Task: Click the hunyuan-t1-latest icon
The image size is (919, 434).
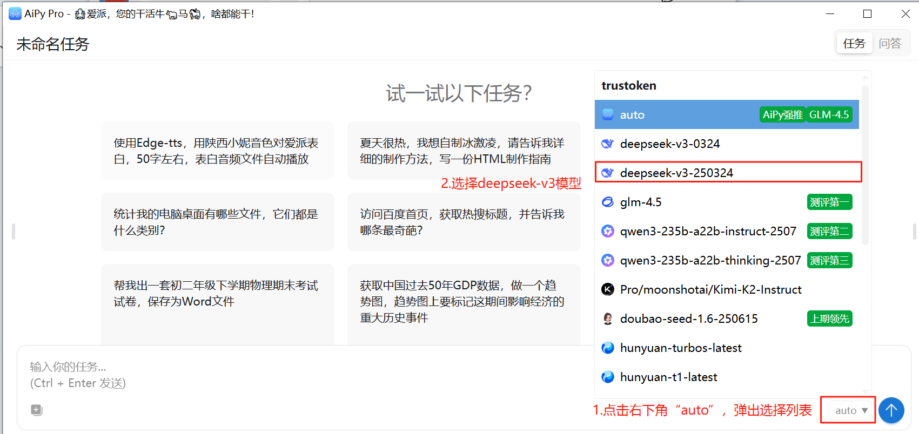Action: point(608,377)
